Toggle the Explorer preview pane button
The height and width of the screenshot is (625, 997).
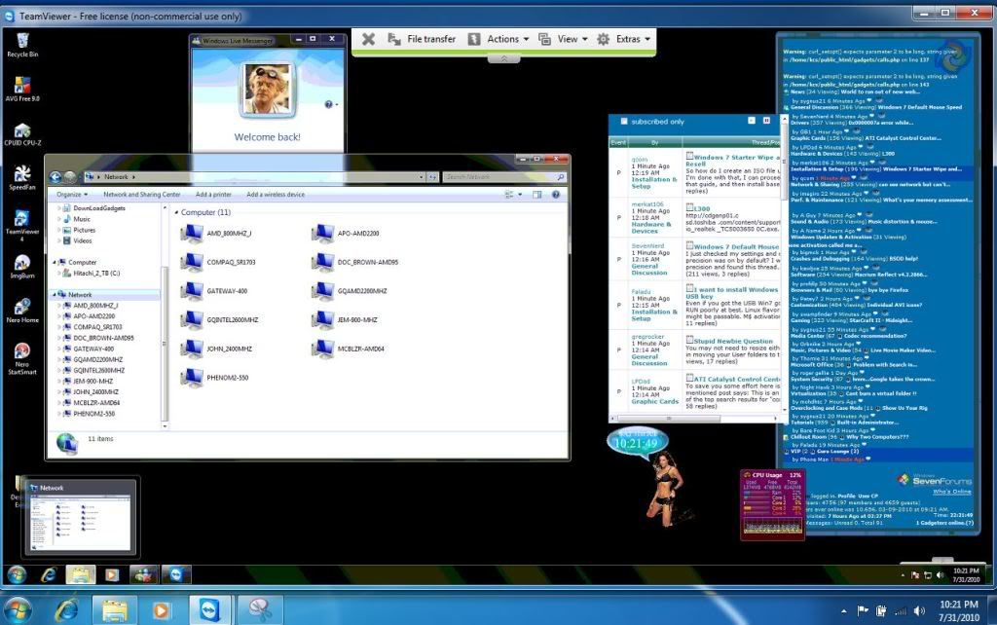coord(537,195)
